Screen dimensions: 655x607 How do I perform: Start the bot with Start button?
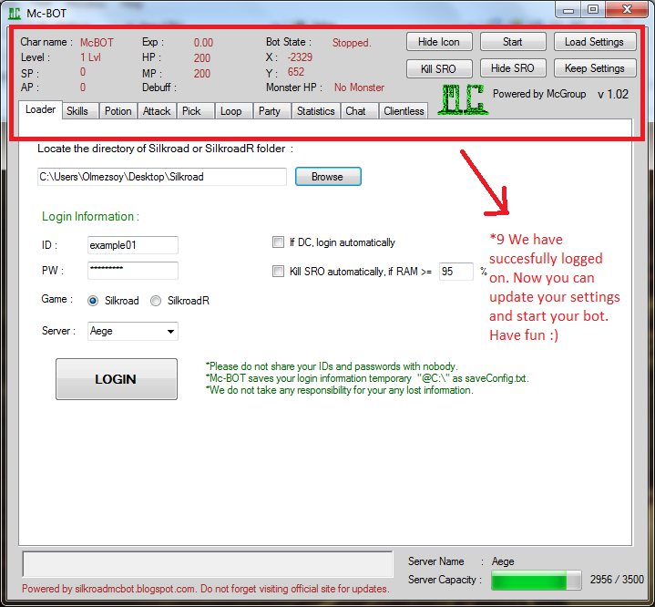coord(513,42)
